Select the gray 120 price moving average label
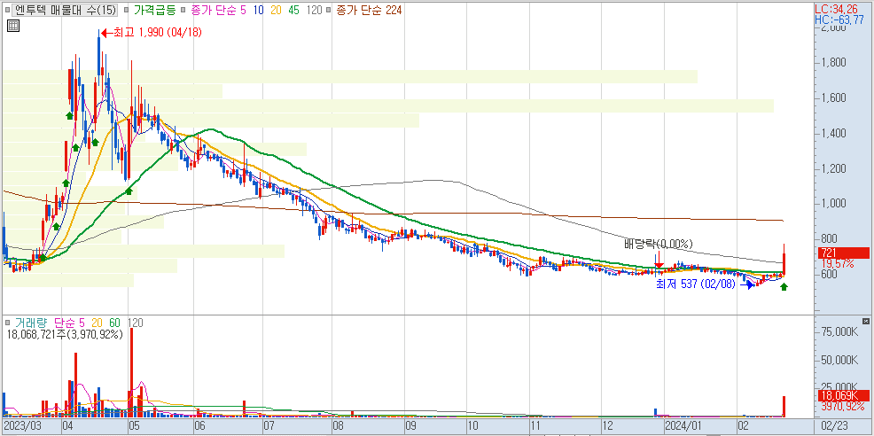Viewport: 874px width, 436px height. click(x=315, y=10)
